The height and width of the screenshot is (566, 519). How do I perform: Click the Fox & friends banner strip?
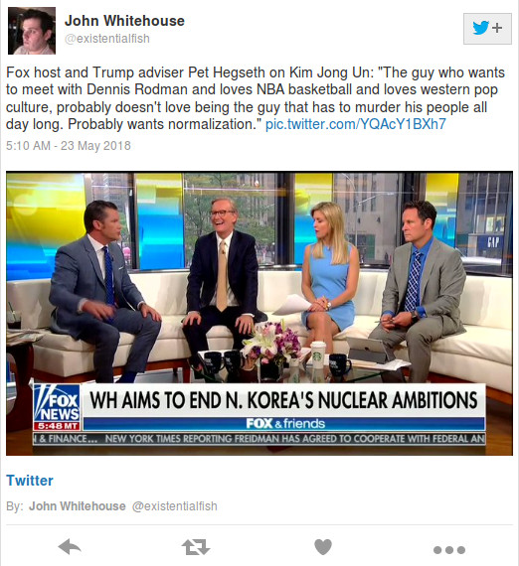coord(284,423)
